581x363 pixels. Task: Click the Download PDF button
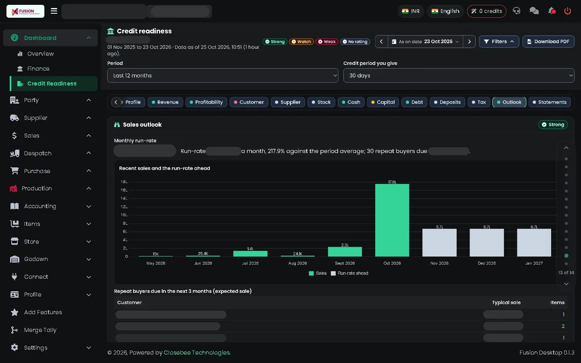pos(548,42)
